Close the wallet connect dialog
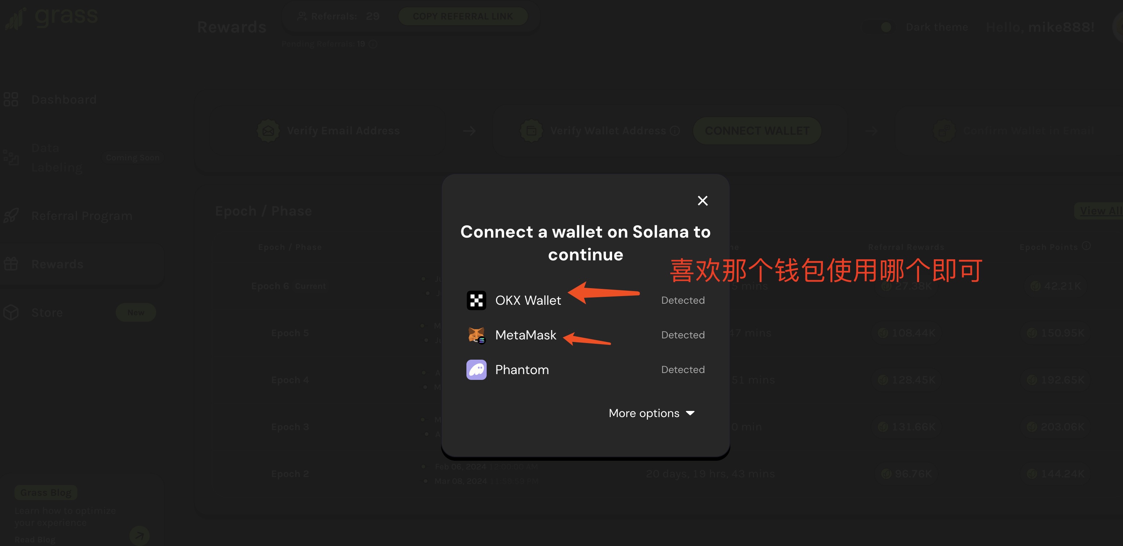The image size is (1123, 546). tap(702, 201)
